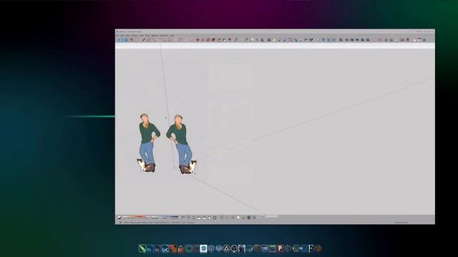Open the Help menu
Screen dimensions: 458x257
[x=172, y=36]
